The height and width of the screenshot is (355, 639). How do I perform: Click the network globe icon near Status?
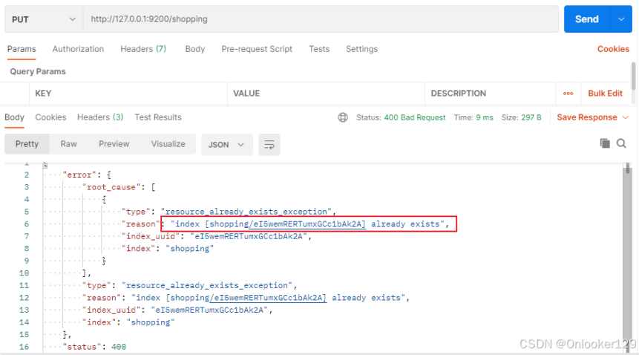click(343, 117)
